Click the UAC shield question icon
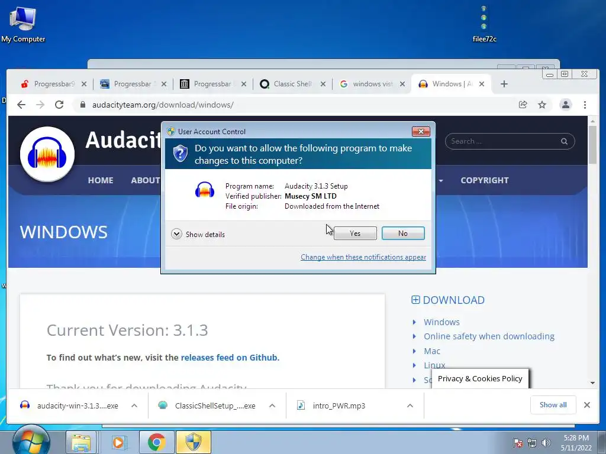606x454 pixels. [180, 154]
